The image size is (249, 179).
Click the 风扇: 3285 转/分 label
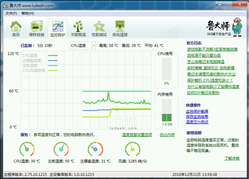pos(133,161)
